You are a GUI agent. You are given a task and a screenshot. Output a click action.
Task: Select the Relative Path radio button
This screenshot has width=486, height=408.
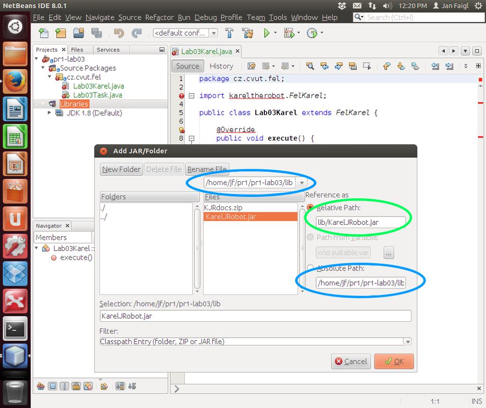(310, 207)
